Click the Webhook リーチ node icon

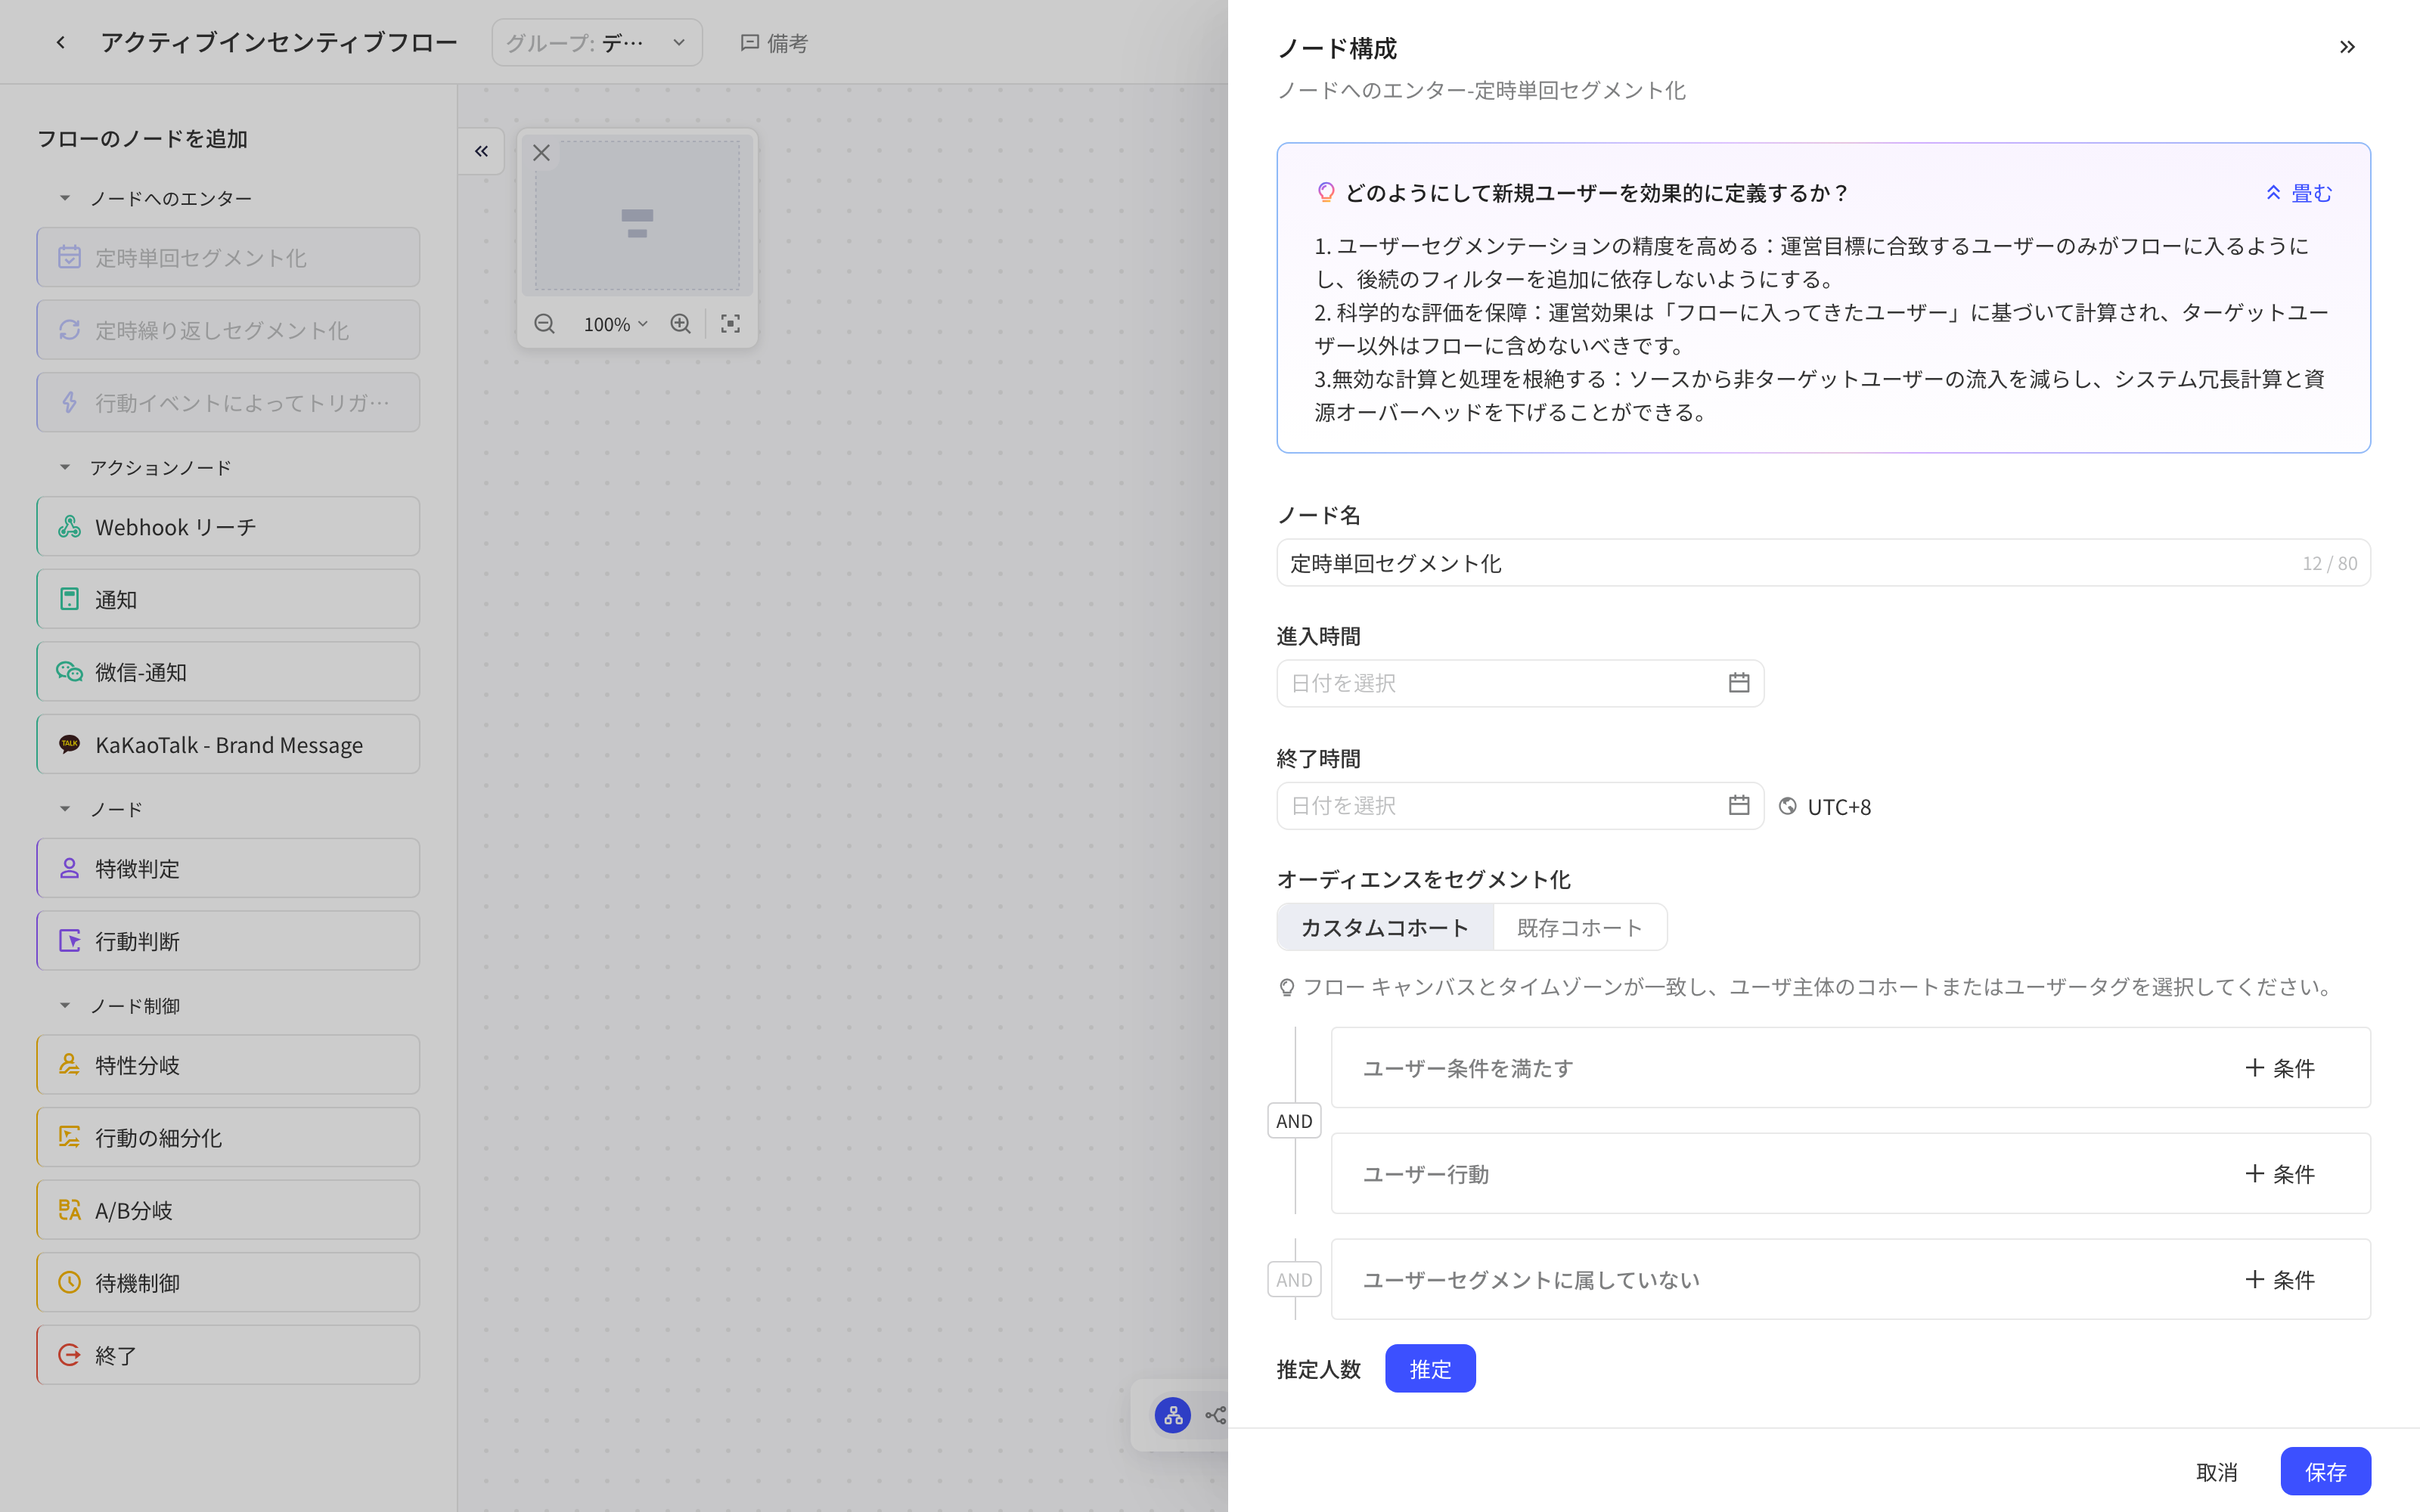69,526
